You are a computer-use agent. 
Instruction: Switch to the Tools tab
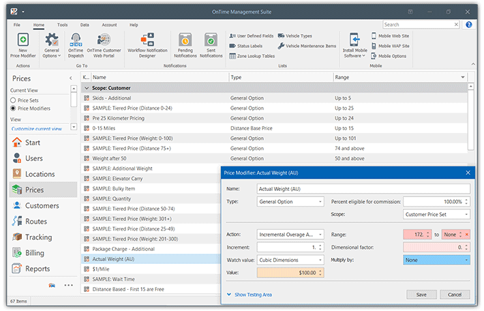tap(62, 25)
